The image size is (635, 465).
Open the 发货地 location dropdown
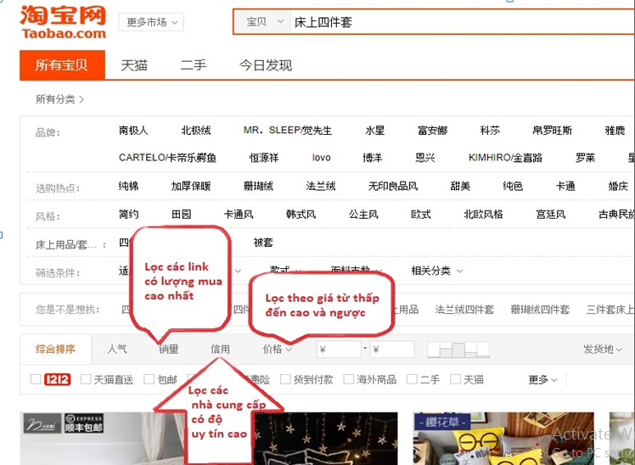point(602,349)
